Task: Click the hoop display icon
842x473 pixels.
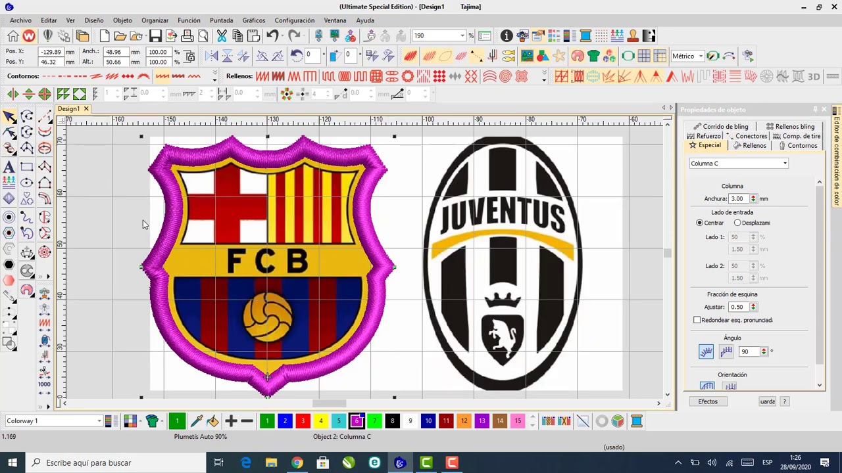Action: (628, 56)
